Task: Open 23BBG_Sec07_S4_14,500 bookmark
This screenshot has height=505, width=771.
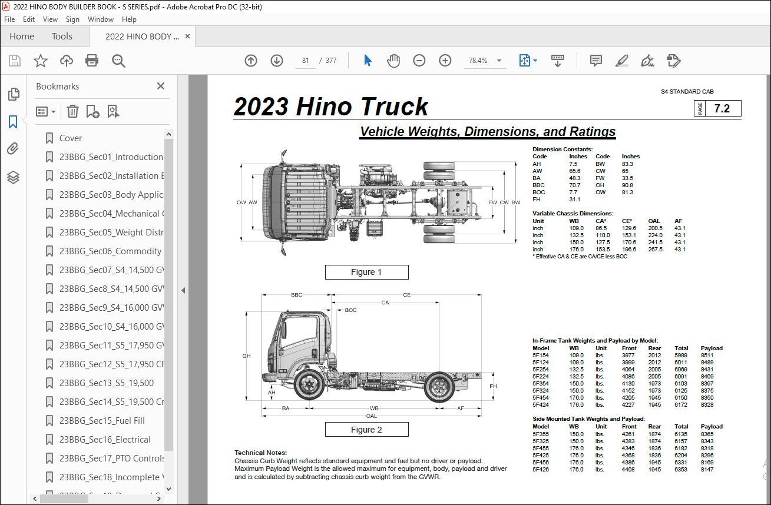Action: pyautogui.click(x=111, y=270)
